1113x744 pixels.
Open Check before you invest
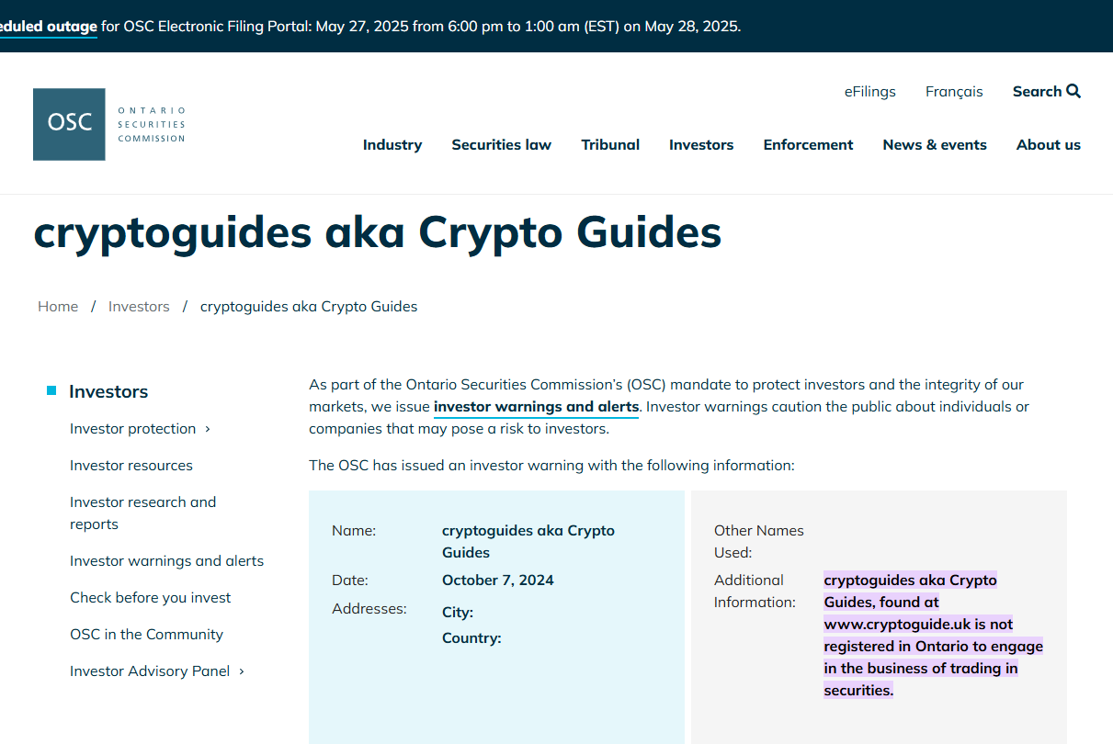151,597
